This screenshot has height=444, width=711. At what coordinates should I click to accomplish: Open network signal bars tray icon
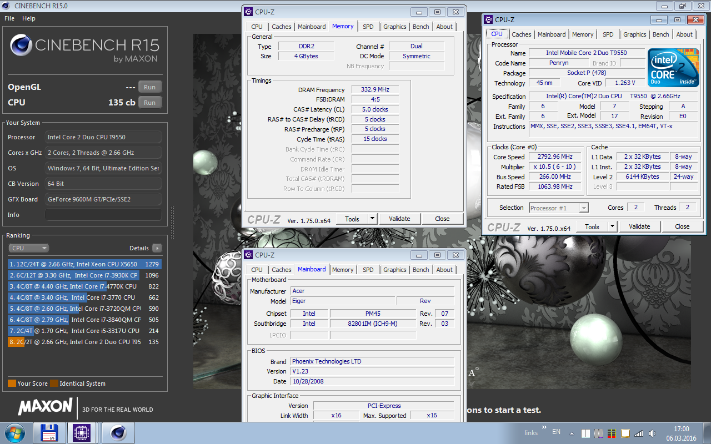click(639, 433)
